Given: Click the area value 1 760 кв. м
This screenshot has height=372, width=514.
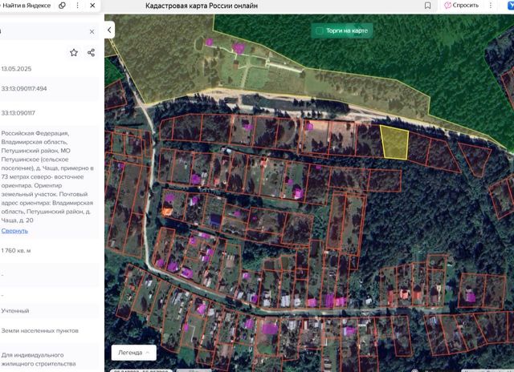Looking at the screenshot, I should [x=16, y=251].
